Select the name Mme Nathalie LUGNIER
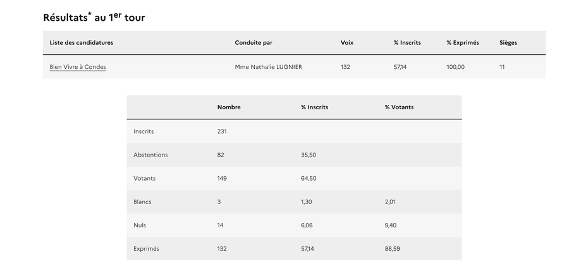569x271 pixels. click(x=268, y=67)
